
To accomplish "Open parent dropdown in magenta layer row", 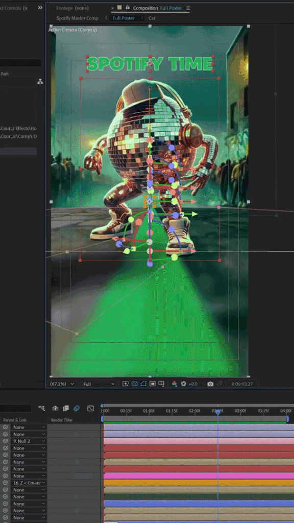I will [x=29, y=476].
